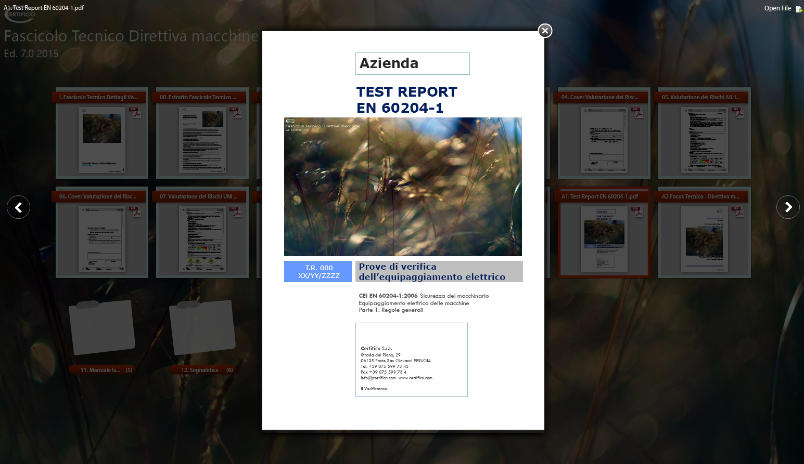Advance to next document with right arrow
804x464 pixels.
(x=788, y=207)
